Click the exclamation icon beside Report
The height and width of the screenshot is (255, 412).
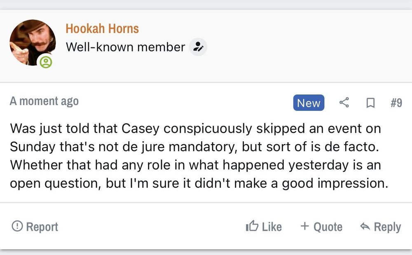[17, 226]
